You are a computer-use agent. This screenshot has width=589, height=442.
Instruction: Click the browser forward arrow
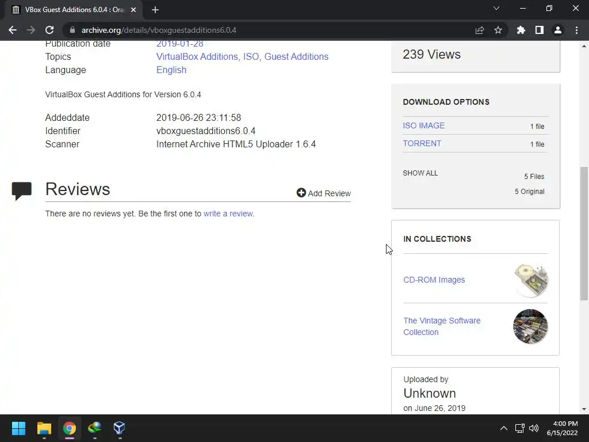pyautogui.click(x=31, y=30)
